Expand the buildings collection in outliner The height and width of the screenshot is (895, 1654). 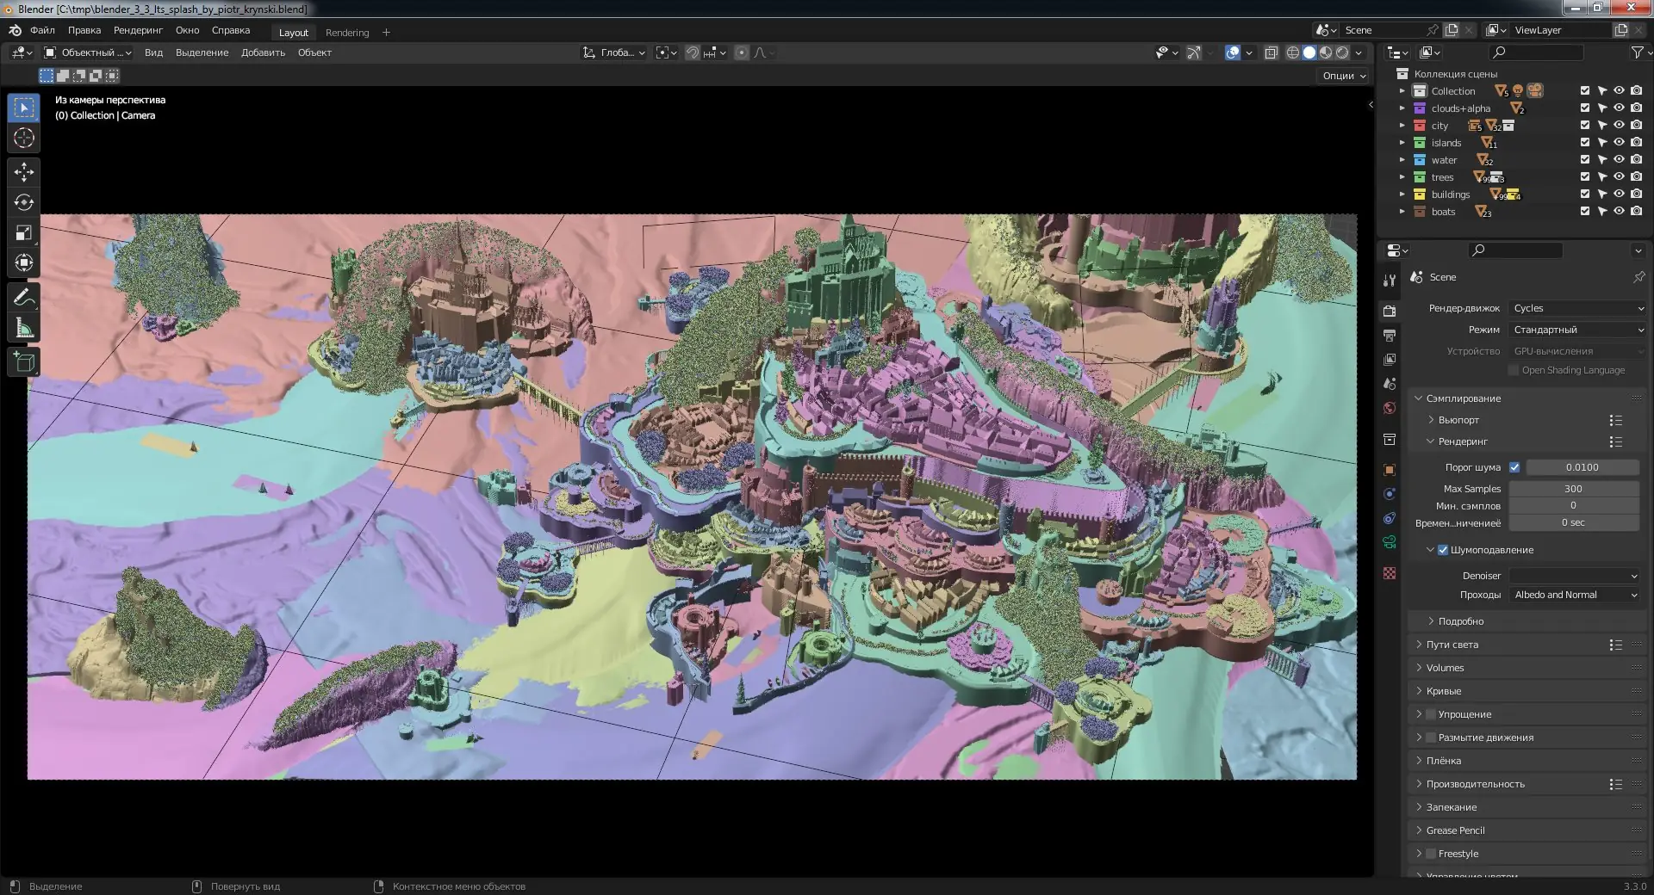tap(1402, 194)
